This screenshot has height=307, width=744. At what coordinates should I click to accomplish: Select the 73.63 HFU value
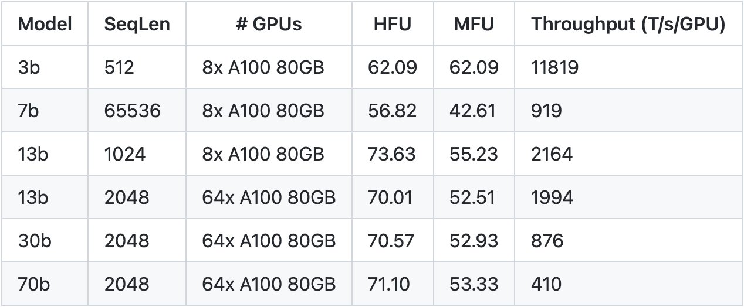click(392, 154)
